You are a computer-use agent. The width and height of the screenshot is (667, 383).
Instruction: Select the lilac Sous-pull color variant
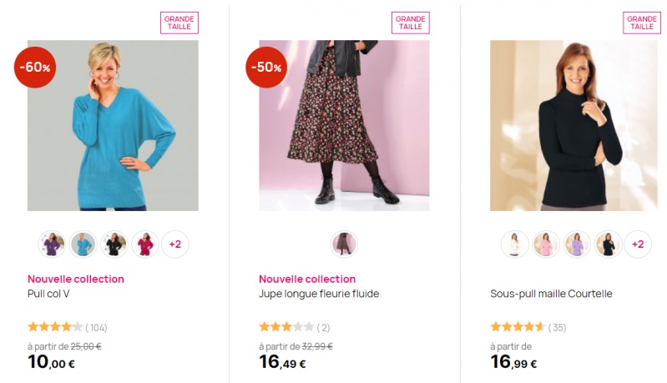[576, 244]
